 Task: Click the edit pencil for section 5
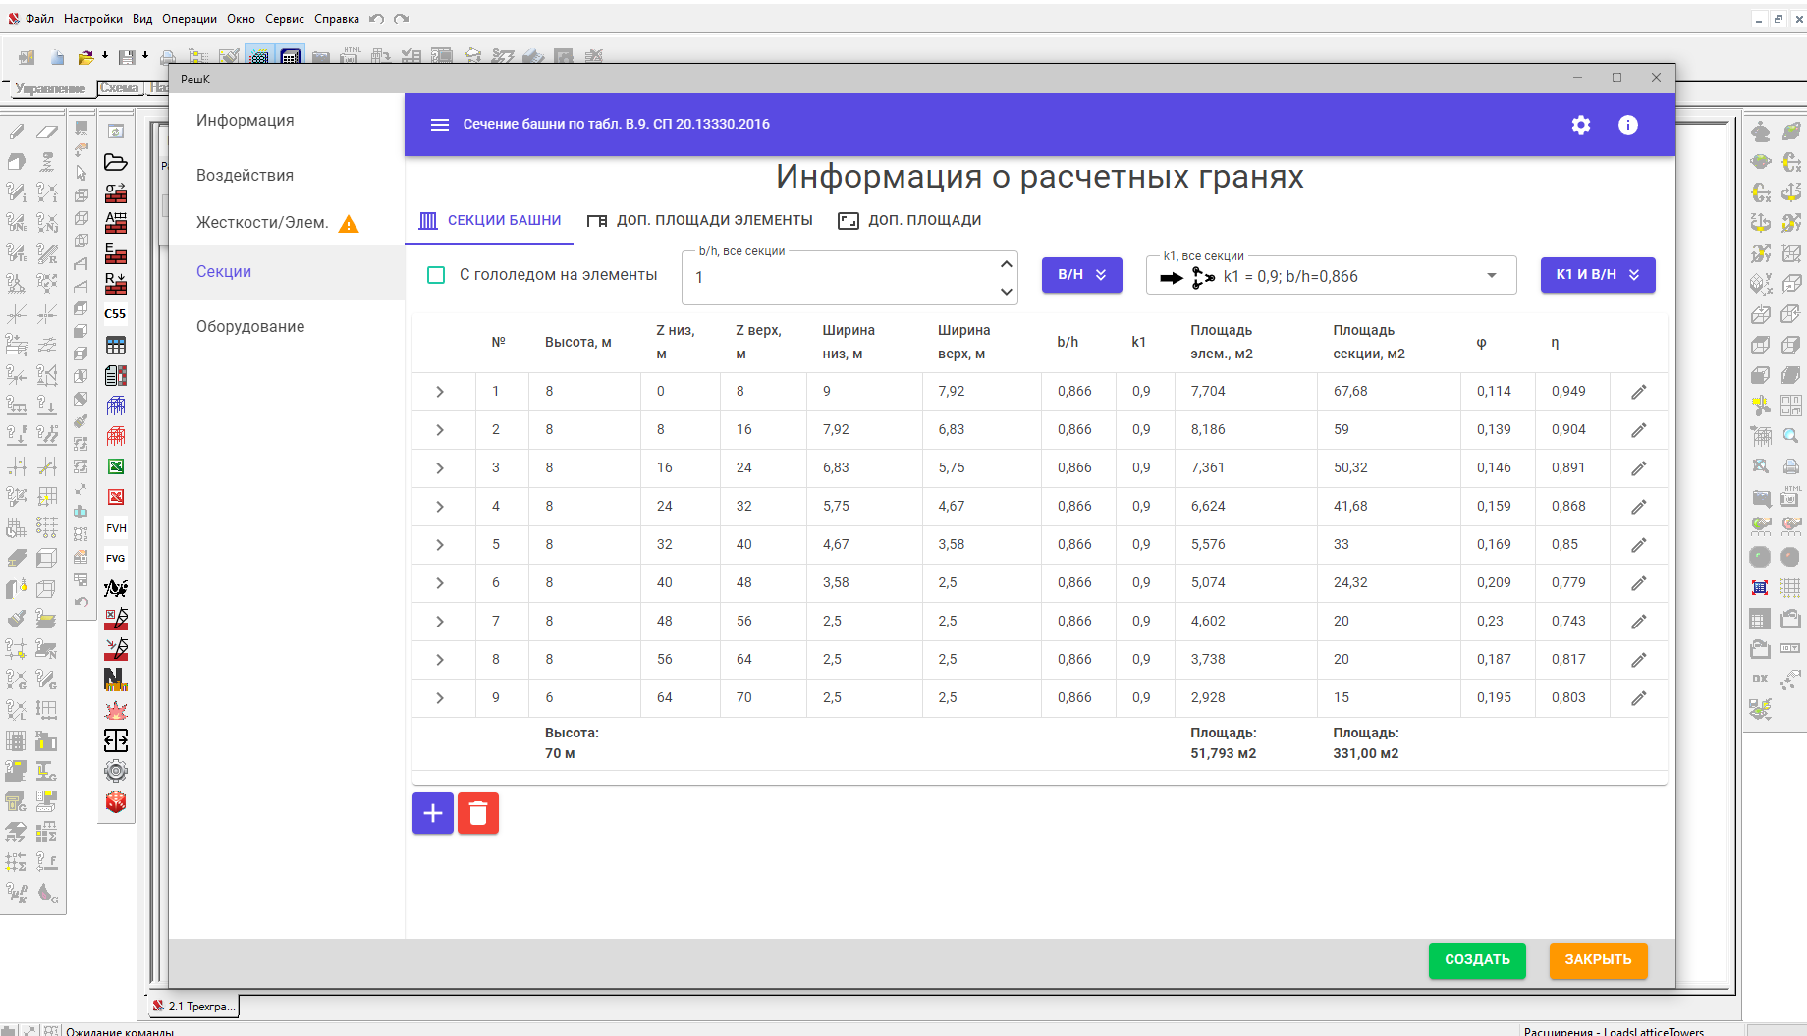tap(1638, 545)
